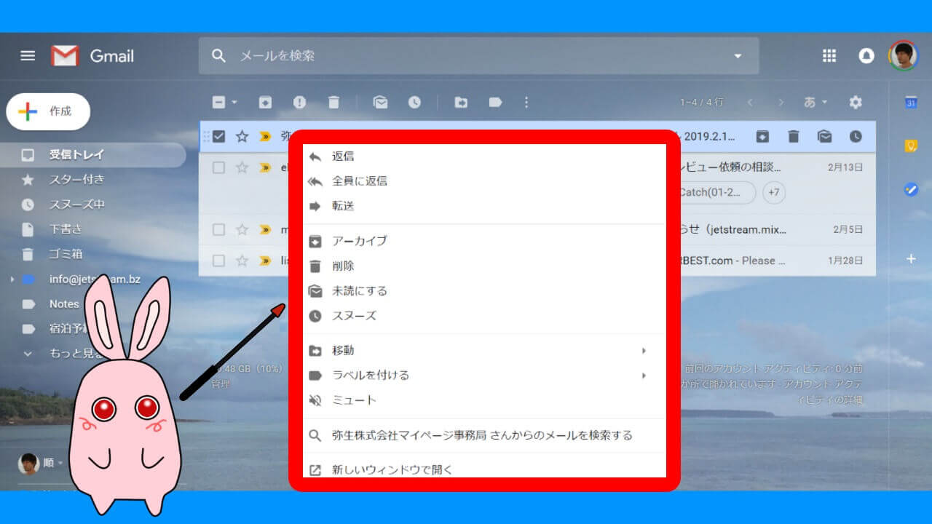The image size is (932, 524).
Task: Open snooze options with clock icon
Action: tap(415, 102)
